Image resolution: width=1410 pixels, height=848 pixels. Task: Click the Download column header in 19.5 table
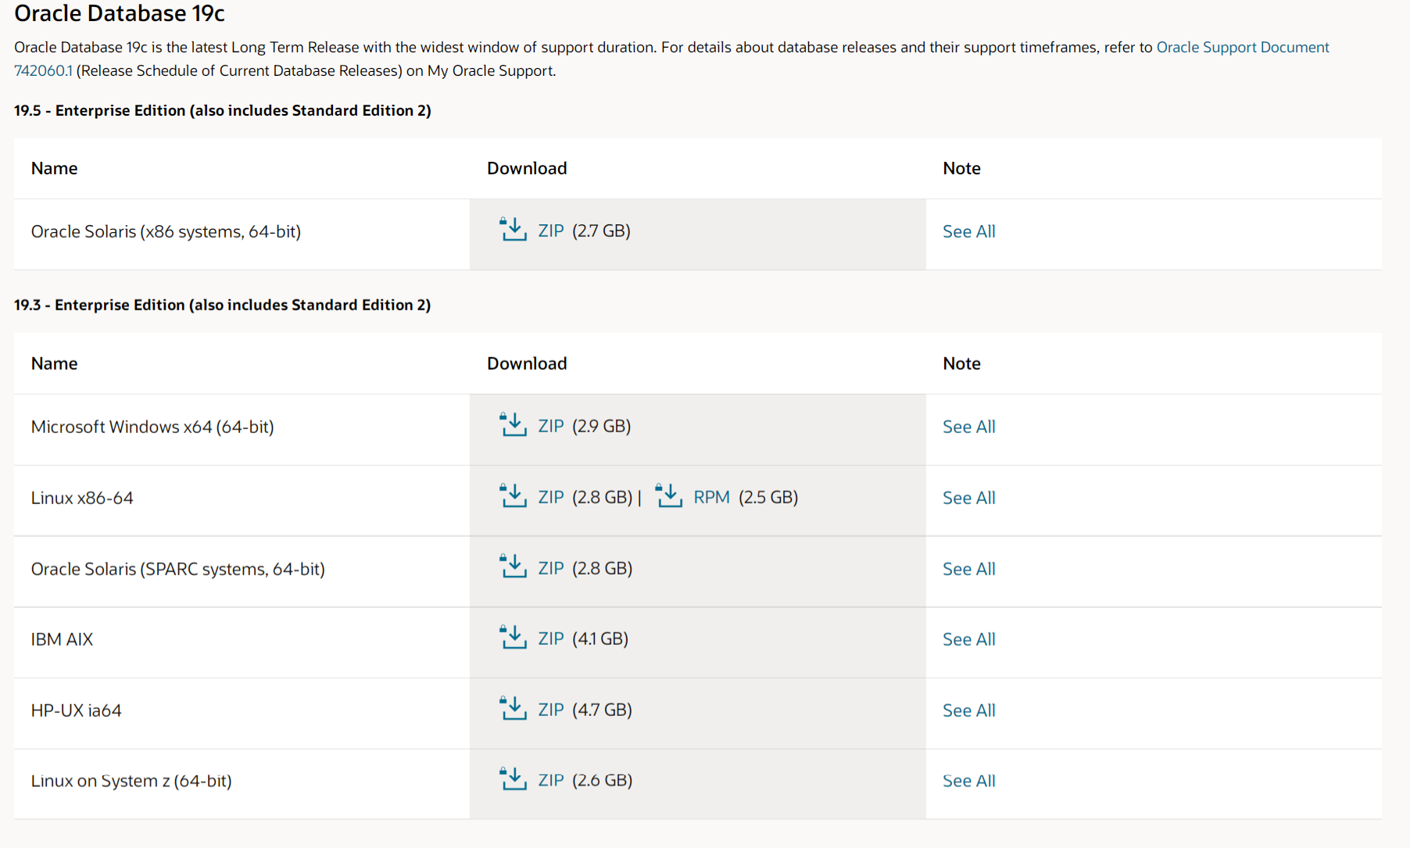pyautogui.click(x=527, y=168)
